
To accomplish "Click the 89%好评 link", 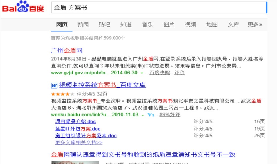I will 170,115.
